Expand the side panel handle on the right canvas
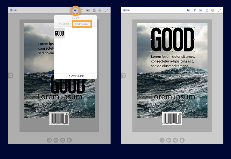 (x=123, y=75)
